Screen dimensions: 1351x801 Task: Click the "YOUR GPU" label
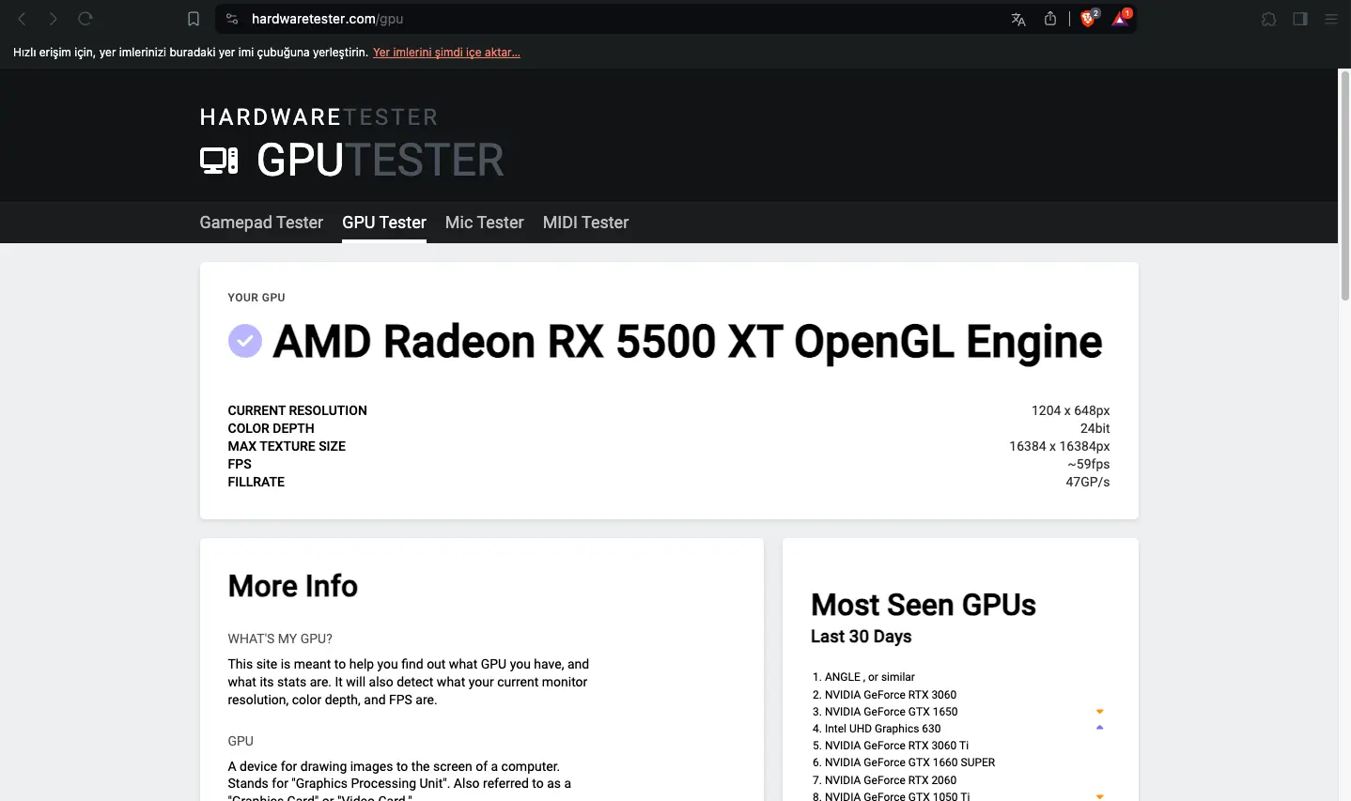click(x=256, y=298)
